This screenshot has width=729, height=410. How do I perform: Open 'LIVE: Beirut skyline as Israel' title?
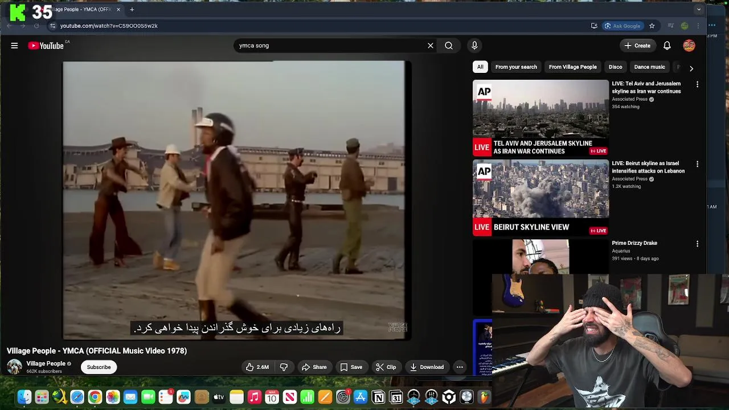(648, 167)
